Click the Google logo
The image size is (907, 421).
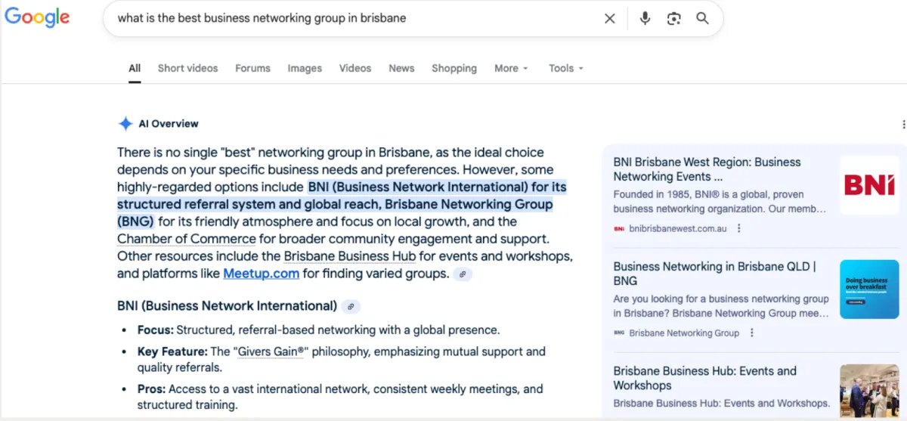point(37,18)
